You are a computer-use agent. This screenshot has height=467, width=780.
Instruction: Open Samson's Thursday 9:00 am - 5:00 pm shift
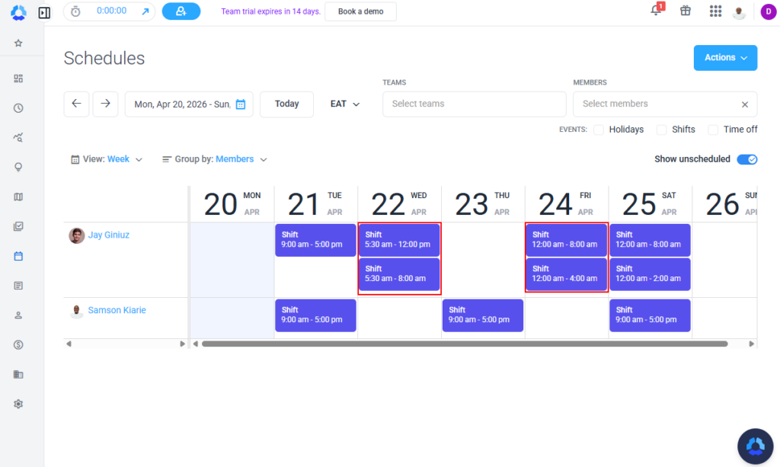482,315
